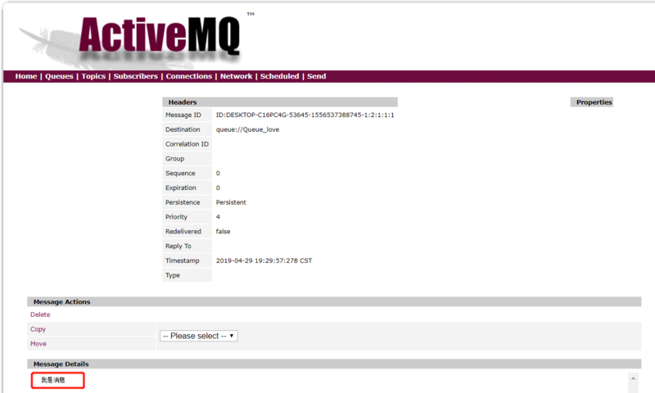The image size is (655, 393).
Task: Click the Persistent value
Action: coord(231,202)
